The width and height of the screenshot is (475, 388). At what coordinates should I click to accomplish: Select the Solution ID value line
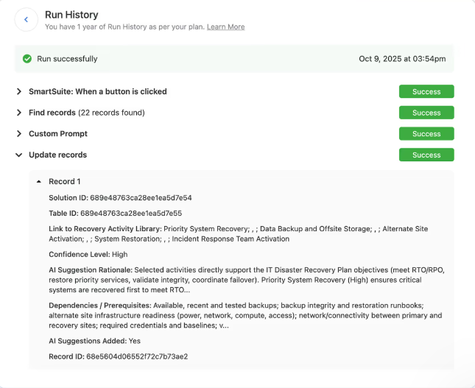pyautogui.click(x=120, y=198)
